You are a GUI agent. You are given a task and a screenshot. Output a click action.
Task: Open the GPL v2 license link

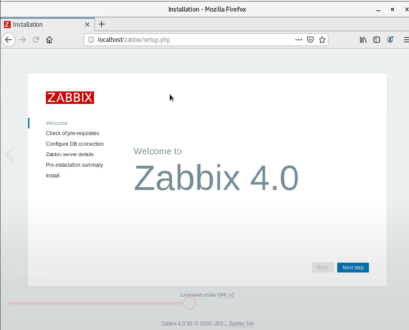pyautogui.click(x=225, y=295)
